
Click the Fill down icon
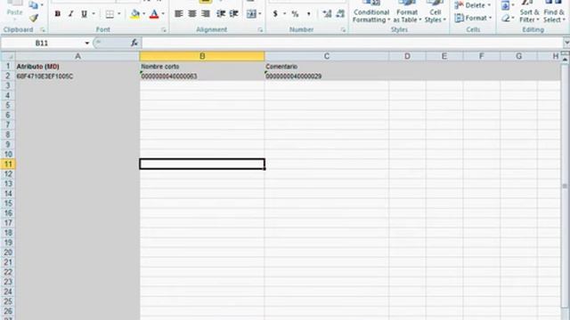pos(505,5)
